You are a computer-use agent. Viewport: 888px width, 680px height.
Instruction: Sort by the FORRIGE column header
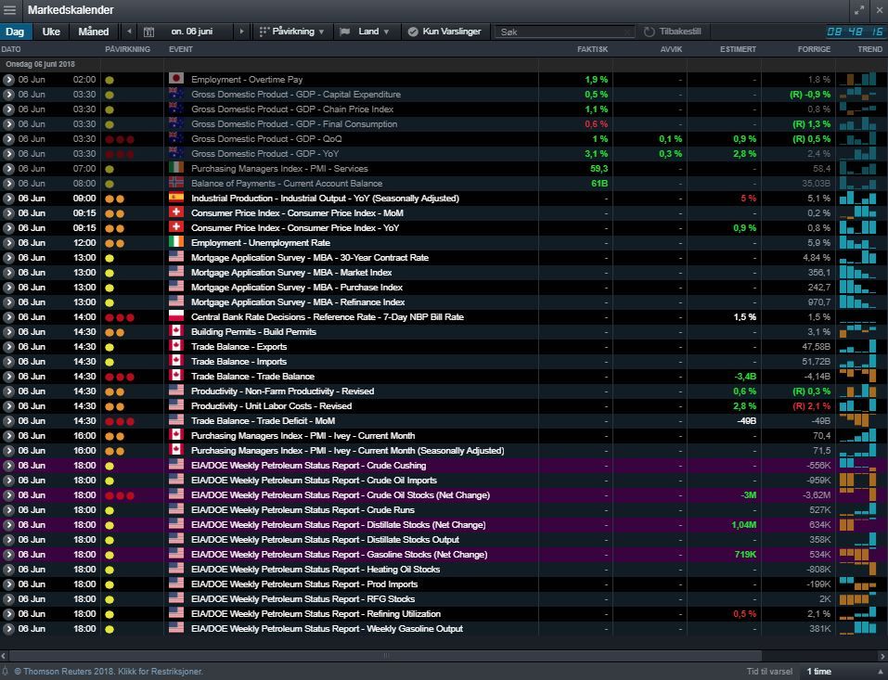[x=814, y=49]
